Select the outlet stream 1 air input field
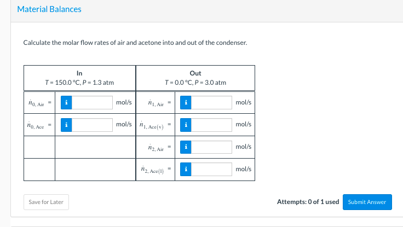403x227 pixels. tap(212, 102)
